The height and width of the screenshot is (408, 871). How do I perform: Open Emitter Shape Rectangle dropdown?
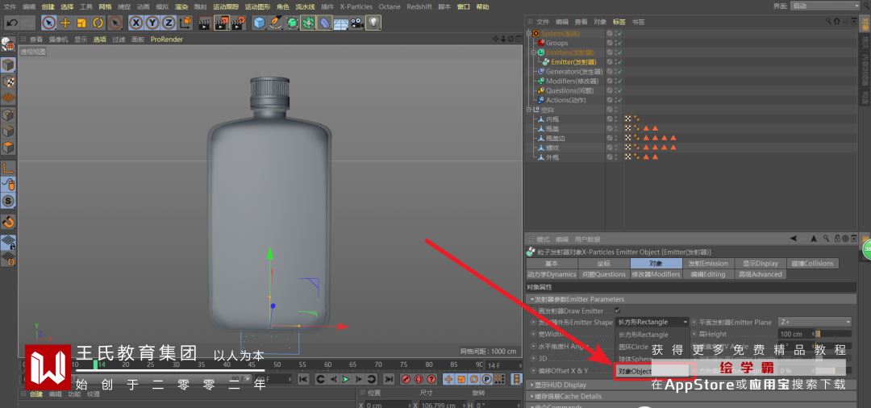652,322
